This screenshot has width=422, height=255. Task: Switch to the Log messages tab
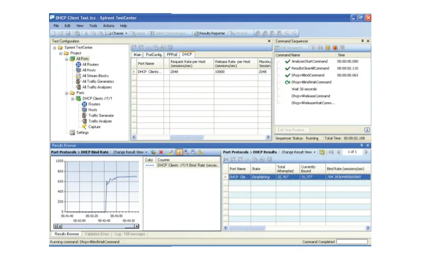(130, 234)
